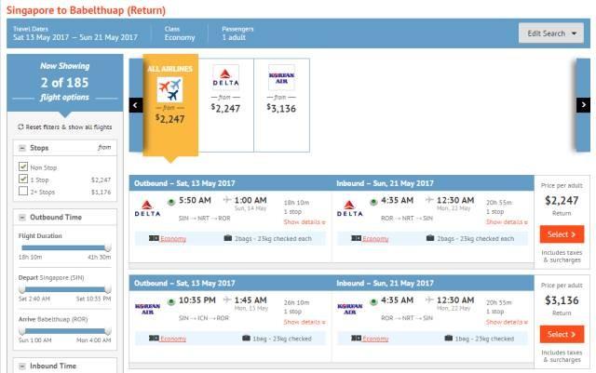Enable the 2+ Stops checkbox
This screenshot has width=596, height=373.
click(23, 191)
